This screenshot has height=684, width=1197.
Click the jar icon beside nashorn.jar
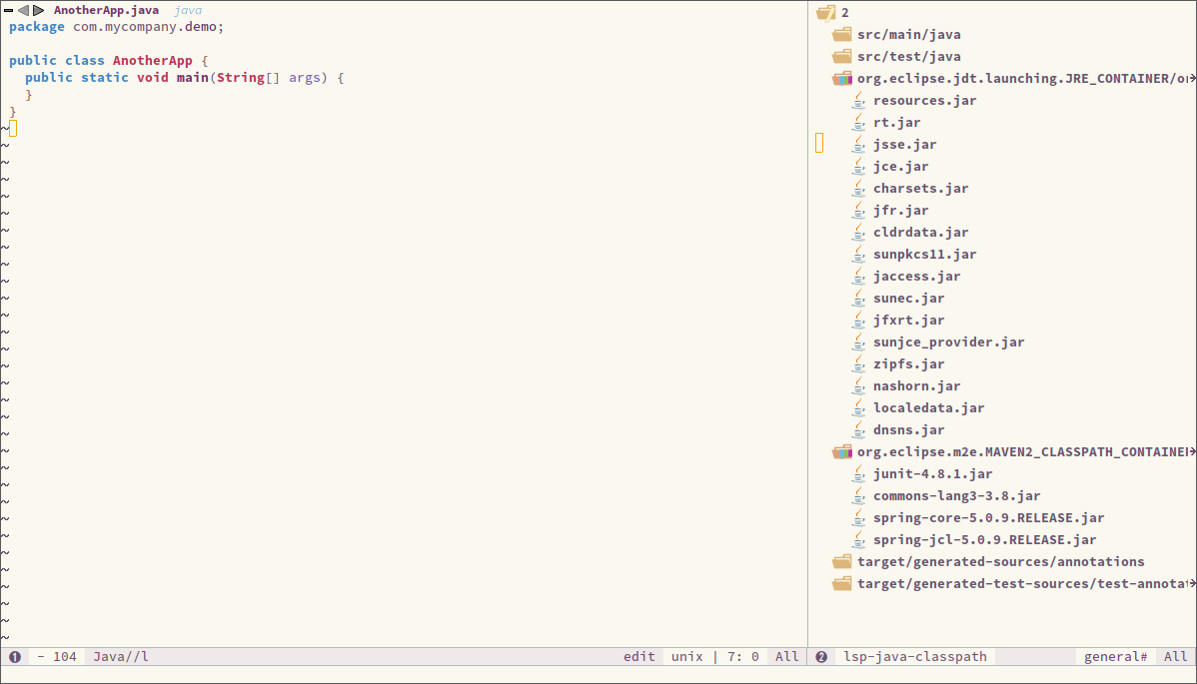[859, 386]
